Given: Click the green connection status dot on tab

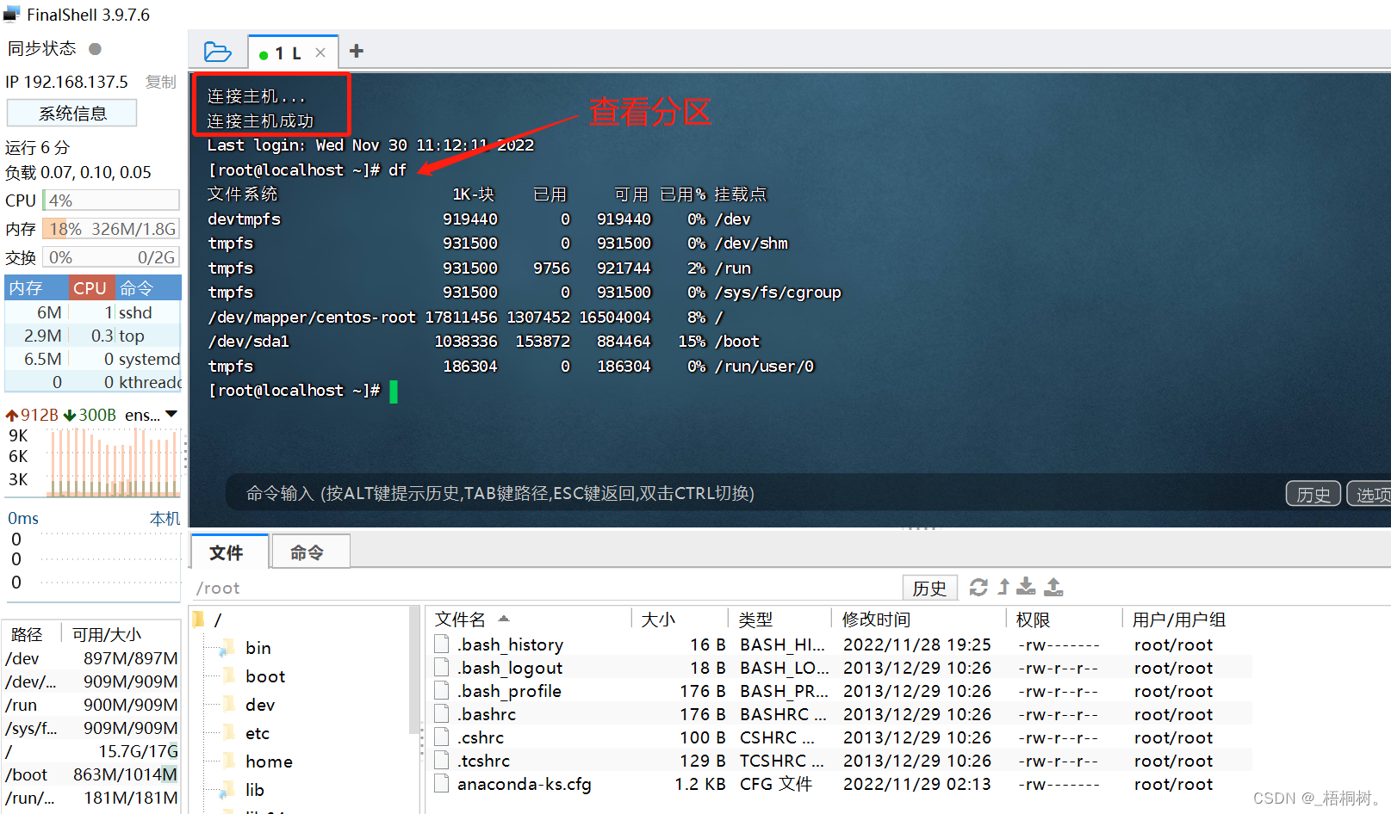Looking at the screenshot, I should point(263,52).
